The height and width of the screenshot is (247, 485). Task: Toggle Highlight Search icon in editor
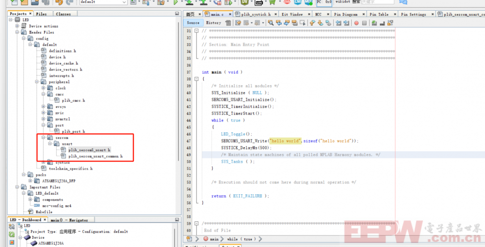[x=294, y=23]
